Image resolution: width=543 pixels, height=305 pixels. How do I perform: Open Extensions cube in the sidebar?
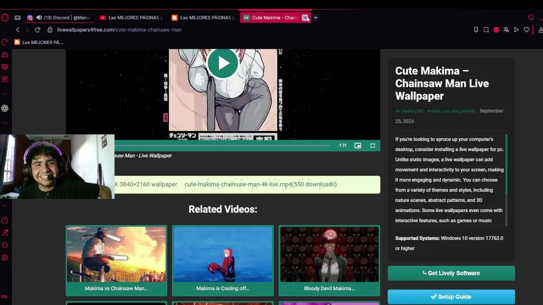[x=5, y=245]
